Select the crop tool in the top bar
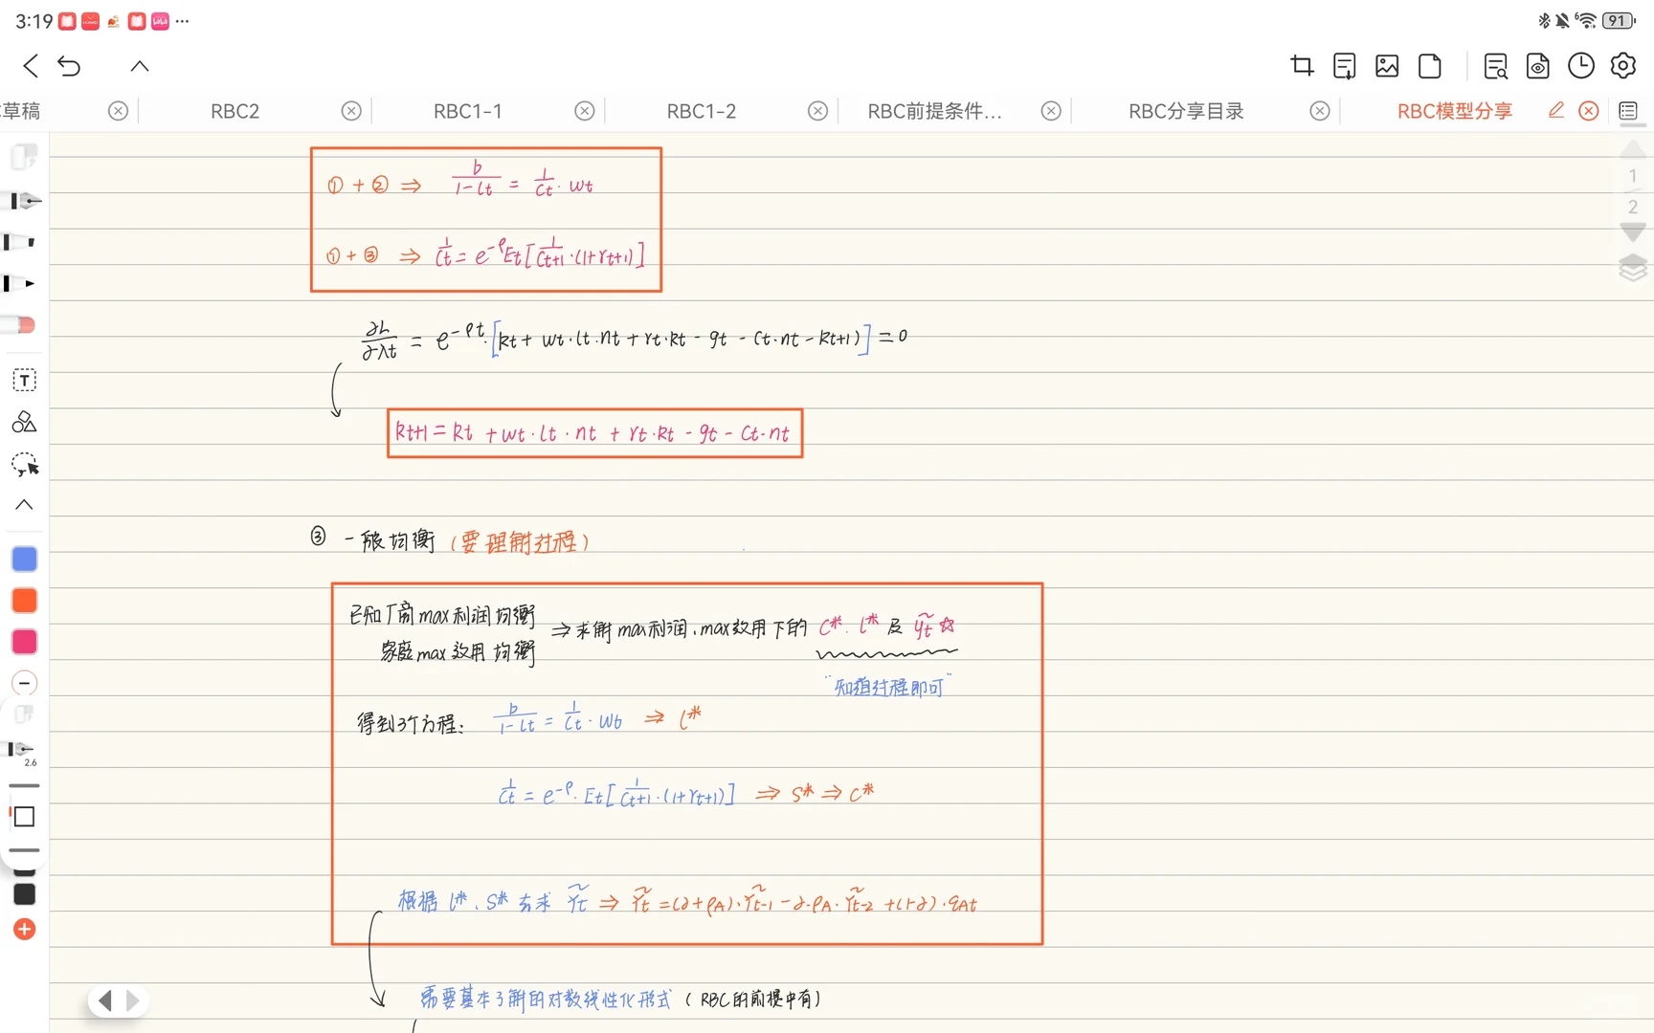Screen dimensions: 1654x1033 point(1302,66)
